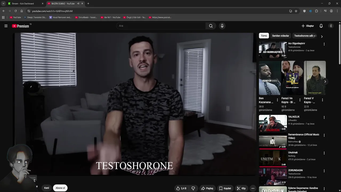
Task: Go back in browser history
Action: pos(3,11)
